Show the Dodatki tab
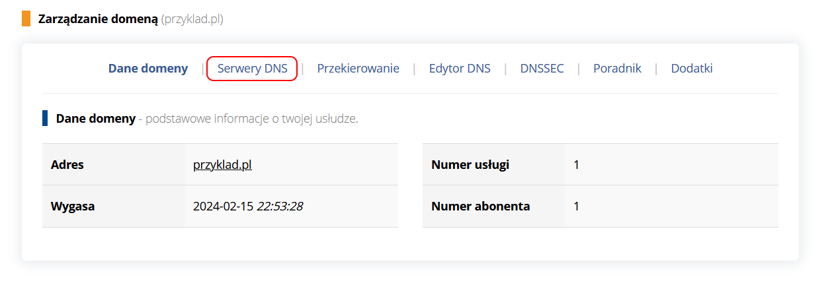Image resolution: width=834 pixels, height=285 pixels. (x=692, y=69)
